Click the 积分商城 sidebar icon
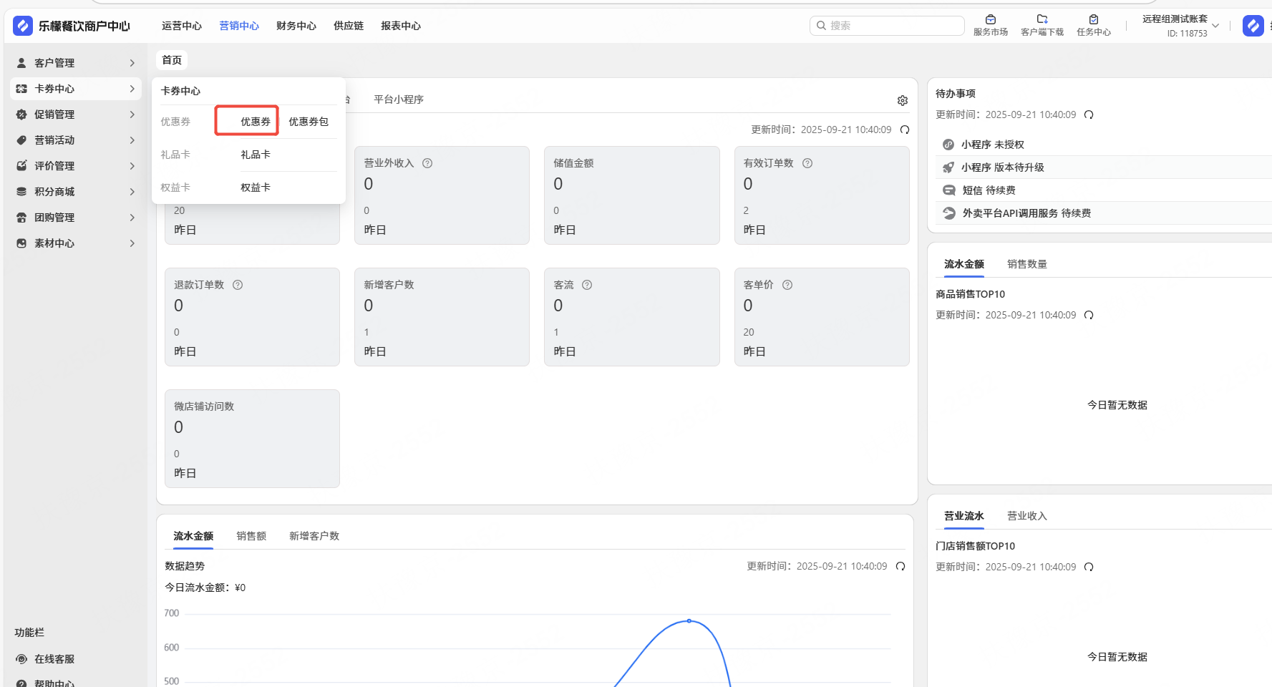 [x=21, y=192]
